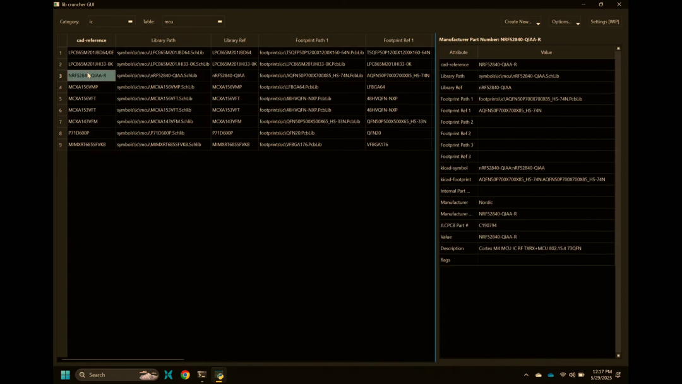Open the blue X app in taskbar
The width and height of the screenshot is (682, 384).
tap(169, 375)
